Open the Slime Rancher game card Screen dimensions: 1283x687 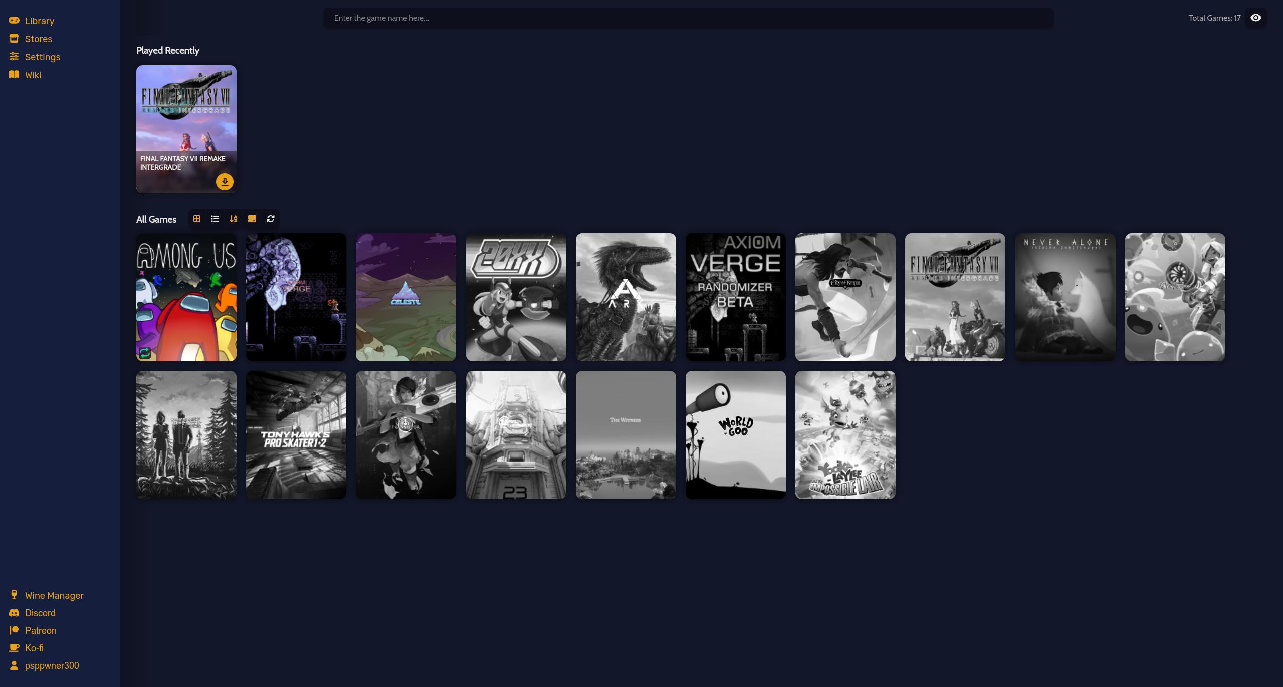[x=1175, y=297]
